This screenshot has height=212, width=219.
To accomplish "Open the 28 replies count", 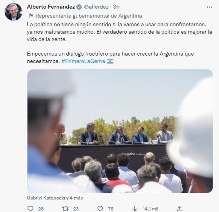I will click(41, 209).
